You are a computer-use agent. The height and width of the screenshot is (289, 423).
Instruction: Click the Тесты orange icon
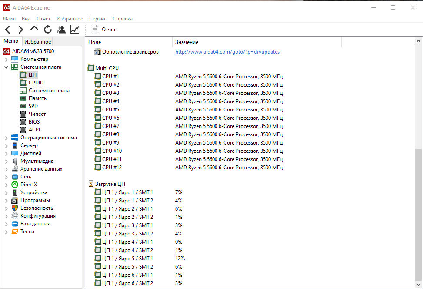[15, 232]
